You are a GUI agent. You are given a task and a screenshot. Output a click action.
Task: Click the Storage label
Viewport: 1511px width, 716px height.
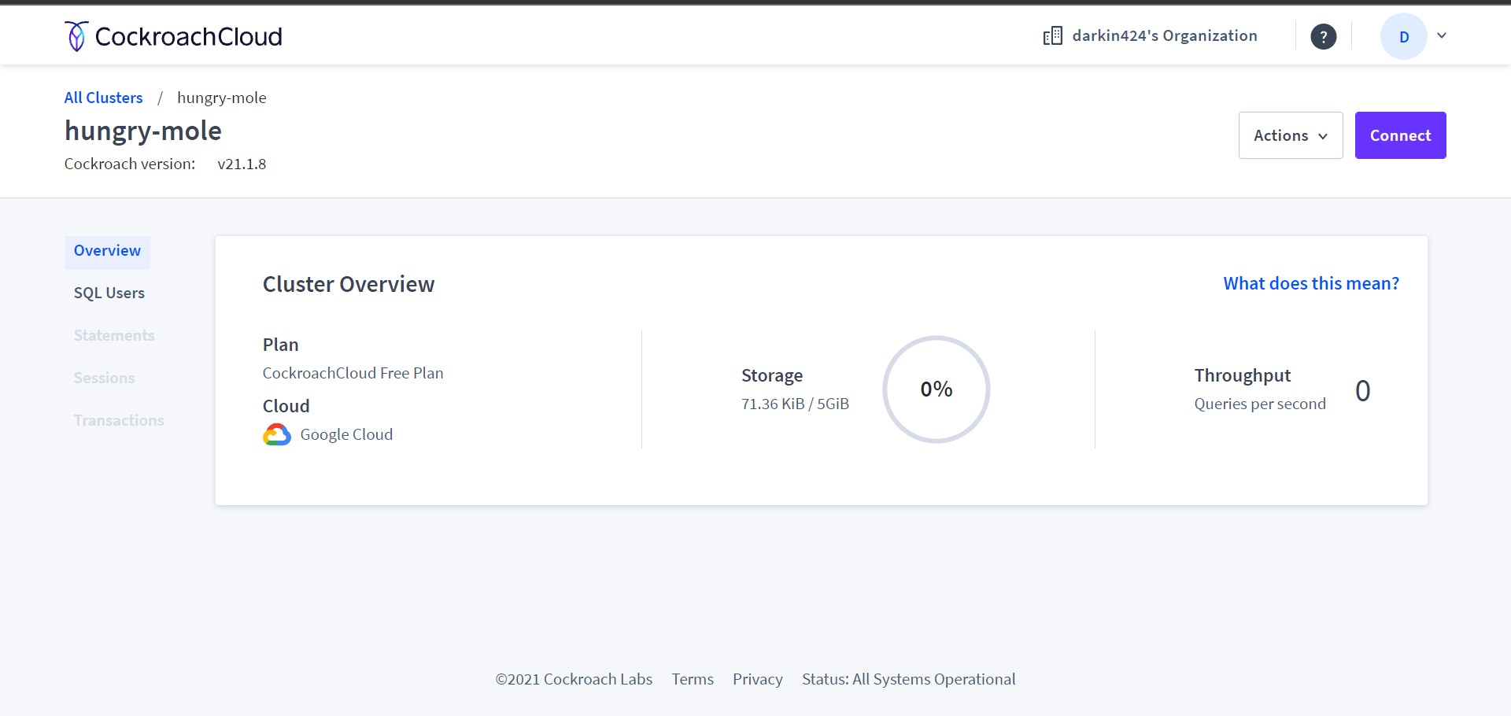click(x=772, y=375)
